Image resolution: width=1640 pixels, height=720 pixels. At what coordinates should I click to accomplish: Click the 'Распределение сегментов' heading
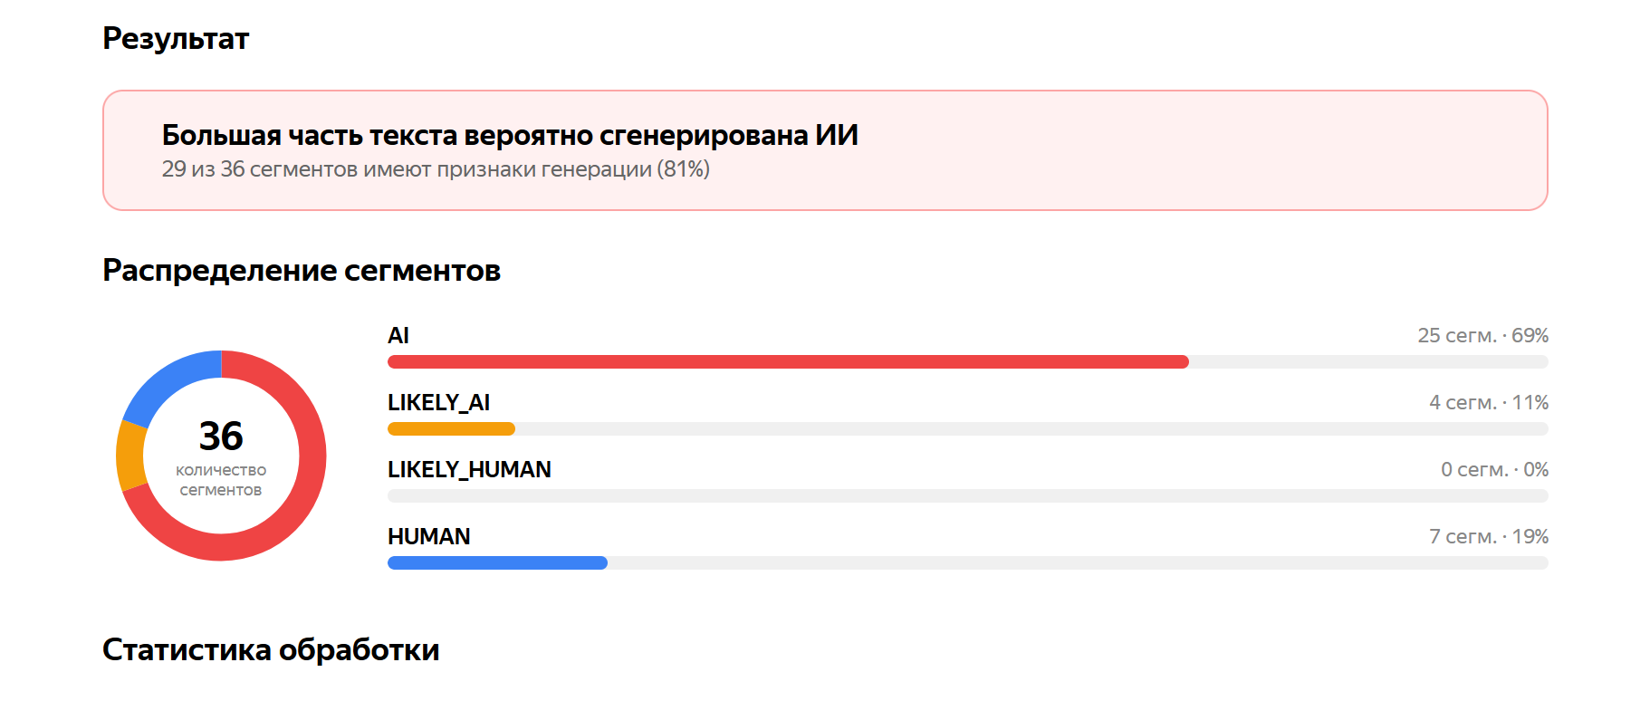[302, 271]
